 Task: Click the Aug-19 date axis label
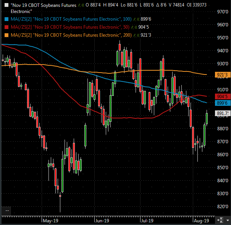point(201,221)
